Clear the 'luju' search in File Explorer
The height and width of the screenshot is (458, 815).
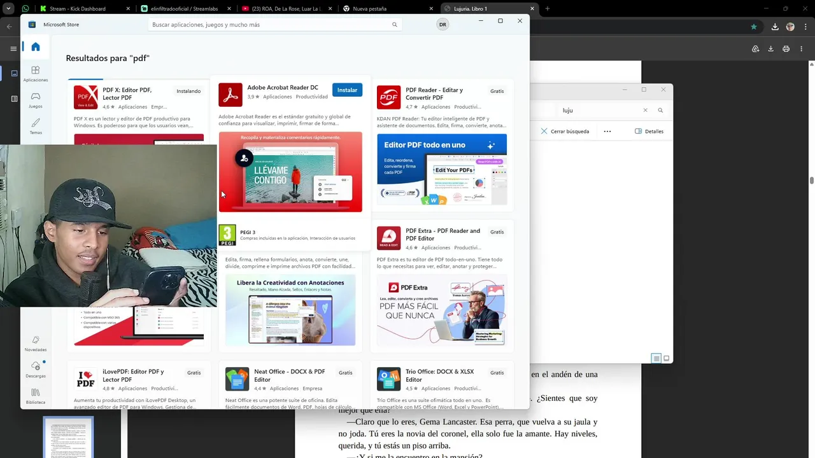tap(645, 110)
